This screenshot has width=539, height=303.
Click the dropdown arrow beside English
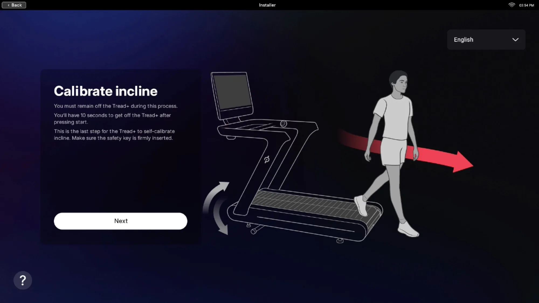(515, 40)
